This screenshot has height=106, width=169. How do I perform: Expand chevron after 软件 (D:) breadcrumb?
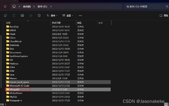pyautogui.click(x=51, y=7)
